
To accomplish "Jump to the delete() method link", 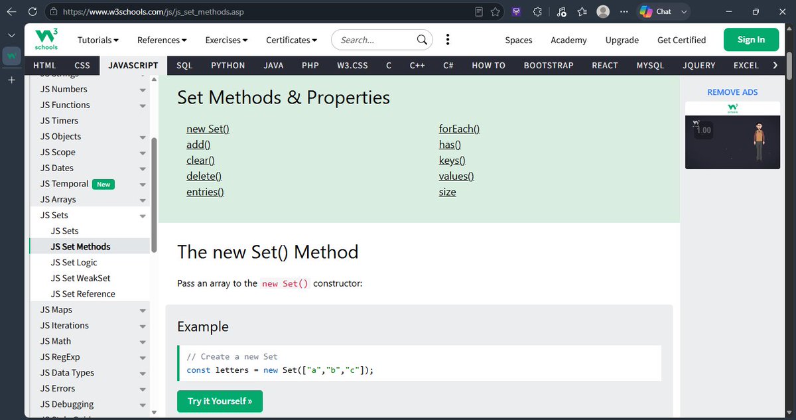I will tap(204, 176).
